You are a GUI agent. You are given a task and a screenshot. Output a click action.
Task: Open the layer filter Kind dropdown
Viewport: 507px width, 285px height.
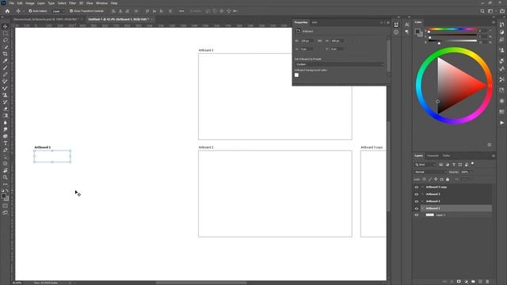pos(425,165)
